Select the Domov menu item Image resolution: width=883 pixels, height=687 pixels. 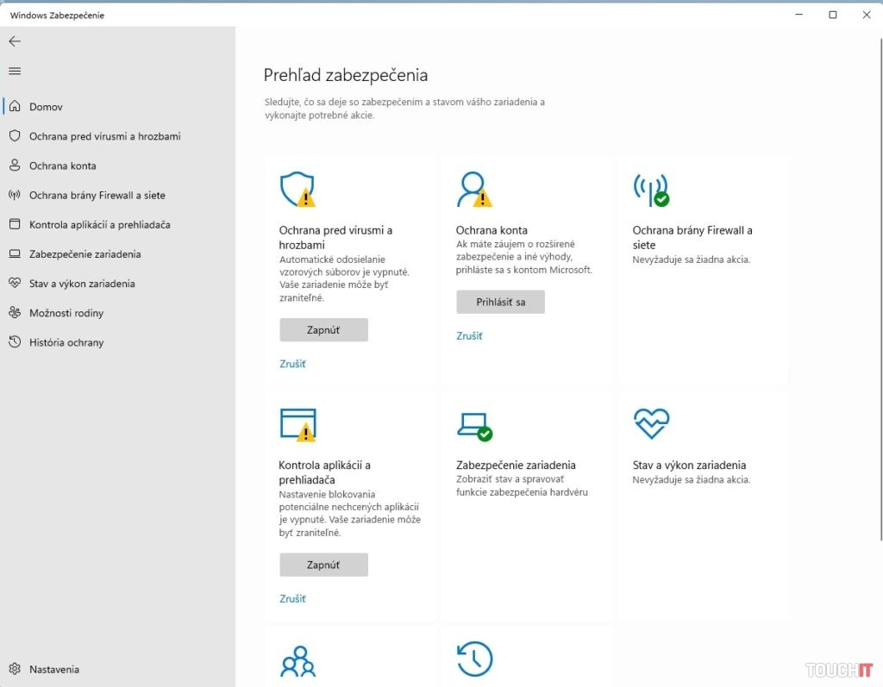tap(47, 106)
